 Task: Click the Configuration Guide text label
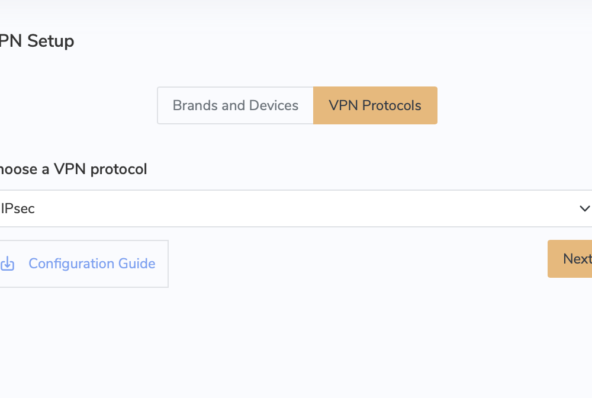(x=92, y=263)
